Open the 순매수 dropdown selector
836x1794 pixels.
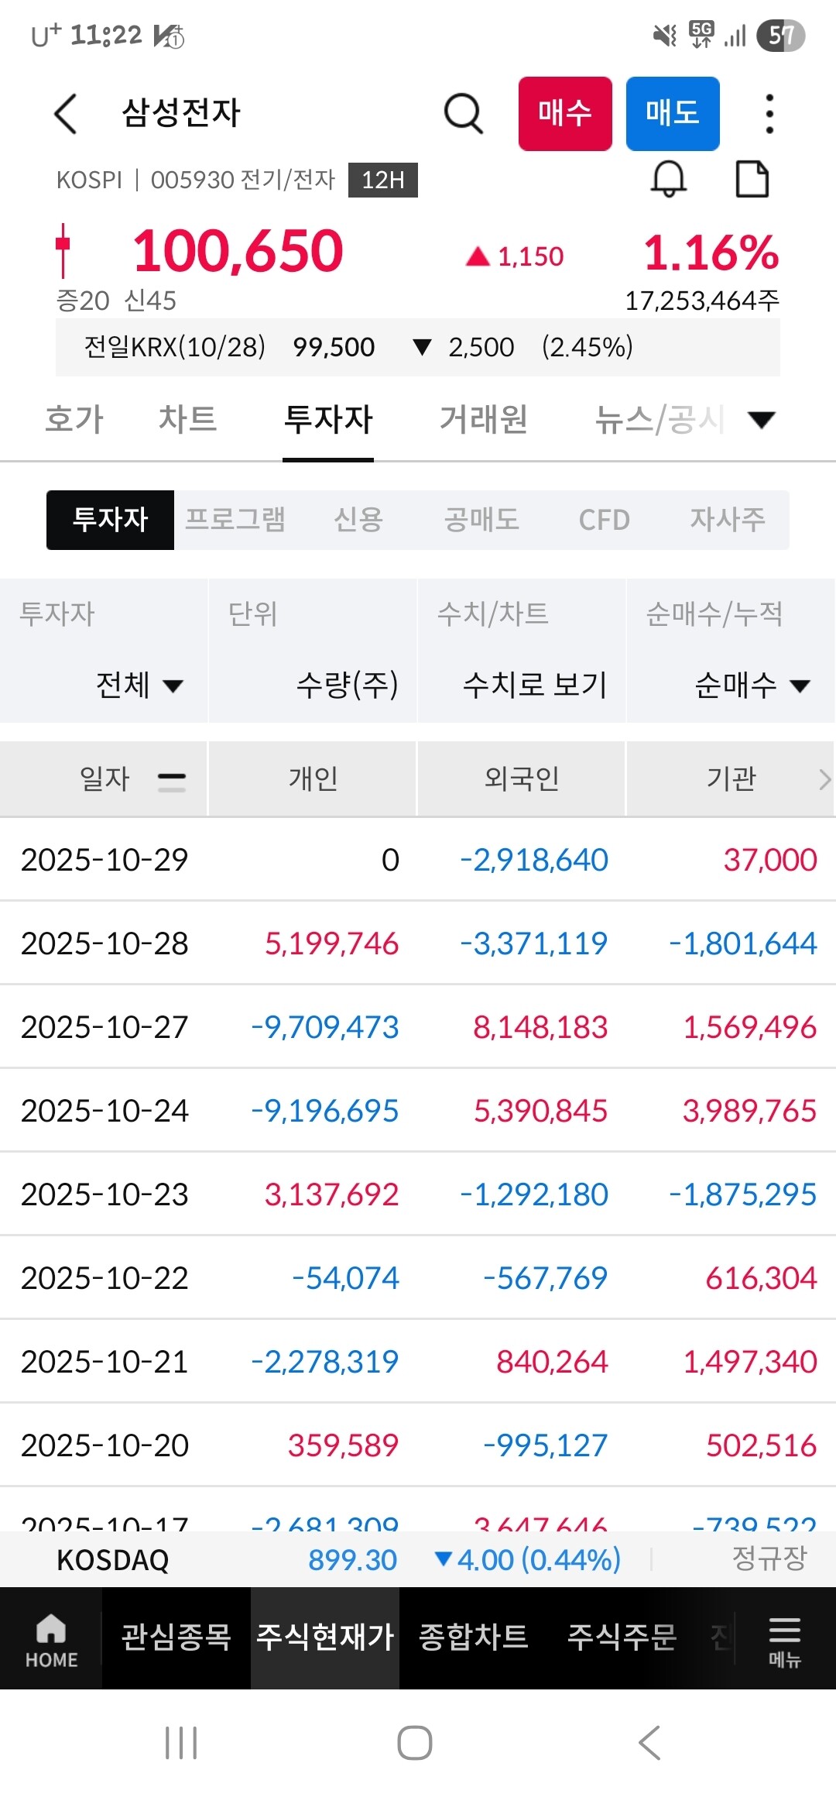752,685
